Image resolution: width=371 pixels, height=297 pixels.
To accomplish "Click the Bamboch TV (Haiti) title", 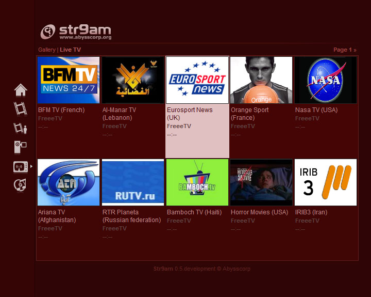I will pyautogui.click(x=194, y=212).
